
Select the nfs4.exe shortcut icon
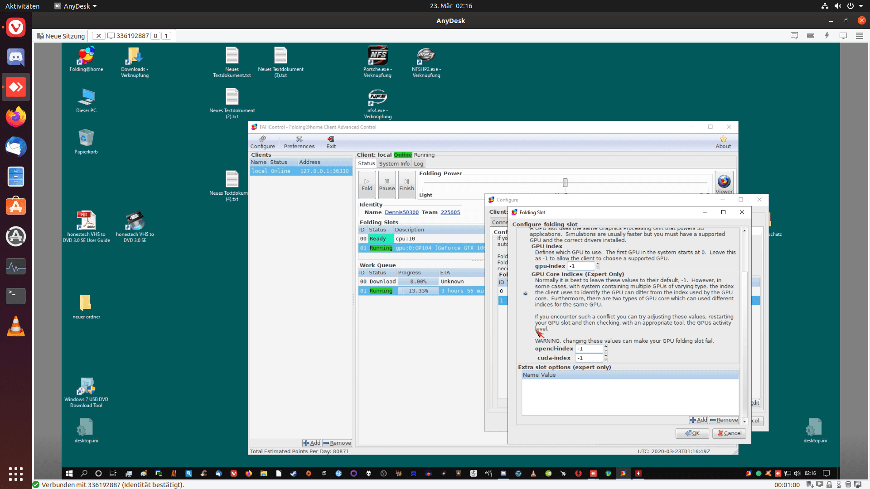(377, 104)
